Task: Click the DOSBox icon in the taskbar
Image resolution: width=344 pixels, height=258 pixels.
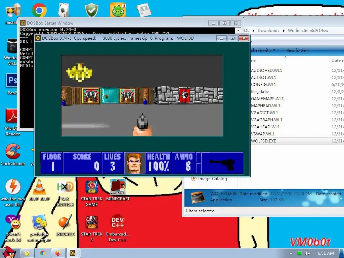Action: [x=73, y=253]
